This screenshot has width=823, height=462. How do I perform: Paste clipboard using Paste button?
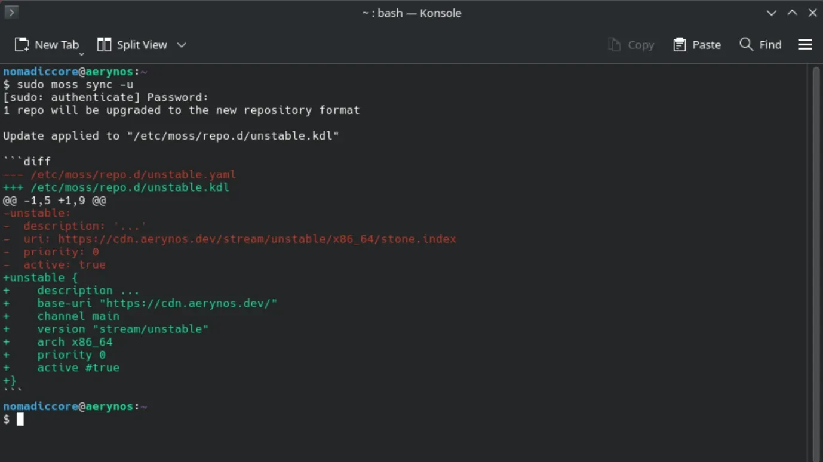[x=697, y=45]
